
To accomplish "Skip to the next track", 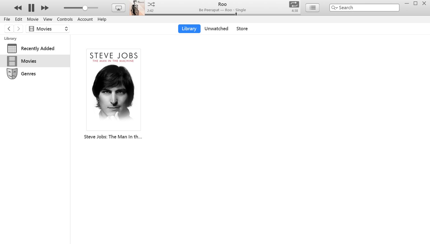I will click(x=45, y=8).
